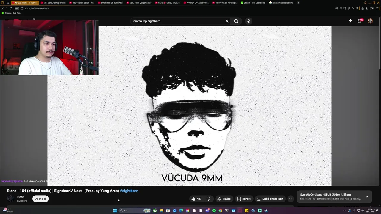Dislike the Riens 104 video
This screenshot has width=381, height=214.
(209, 199)
